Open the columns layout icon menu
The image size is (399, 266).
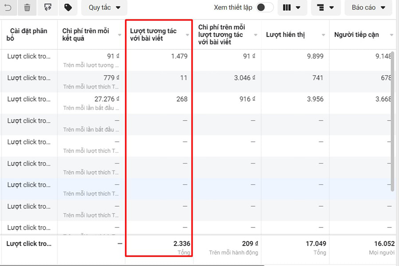(292, 8)
